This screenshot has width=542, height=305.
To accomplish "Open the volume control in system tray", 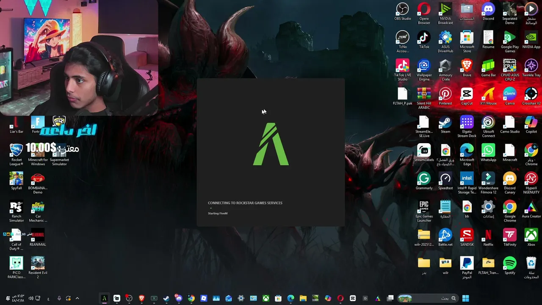I will [31, 298].
